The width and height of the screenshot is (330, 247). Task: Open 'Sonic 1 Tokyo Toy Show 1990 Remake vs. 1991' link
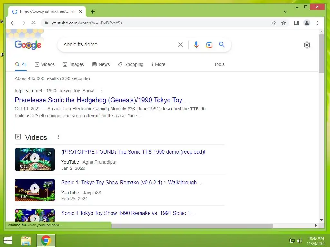coord(128,213)
